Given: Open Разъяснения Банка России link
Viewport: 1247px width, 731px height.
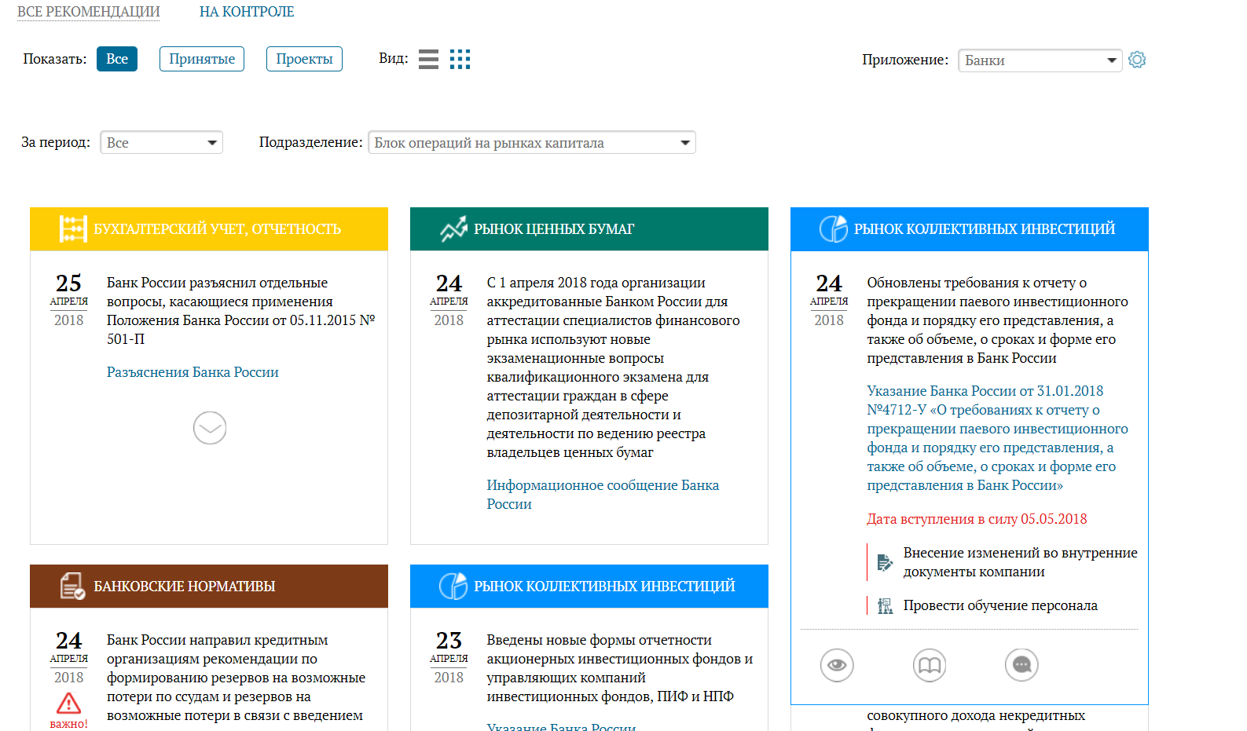Looking at the screenshot, I should click(193, 372).
